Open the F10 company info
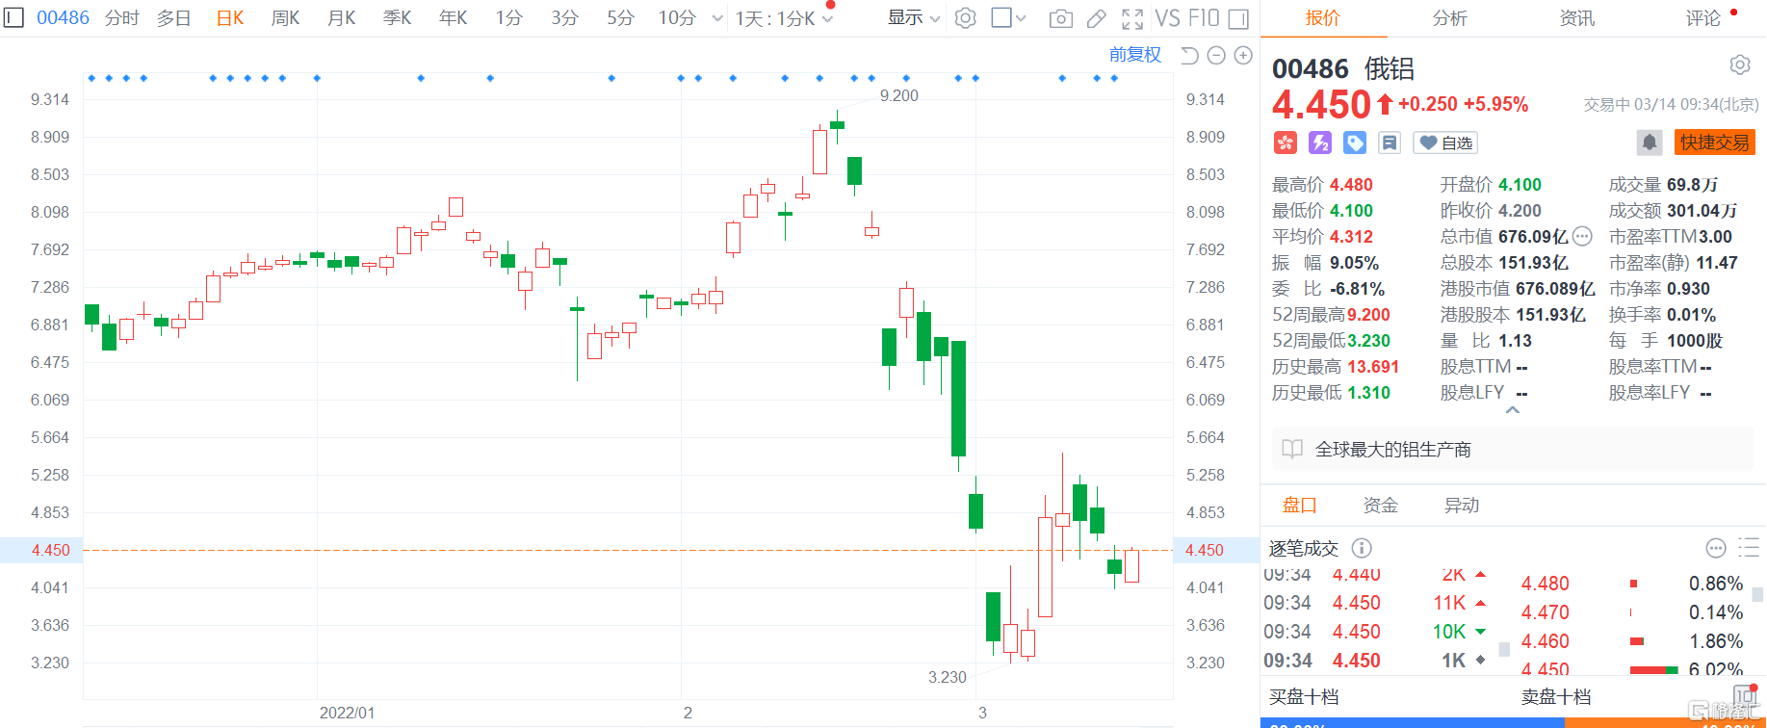 pos(1204,18)
